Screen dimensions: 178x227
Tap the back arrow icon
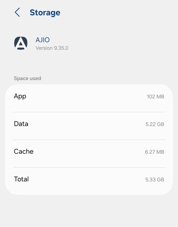(17, 12)
